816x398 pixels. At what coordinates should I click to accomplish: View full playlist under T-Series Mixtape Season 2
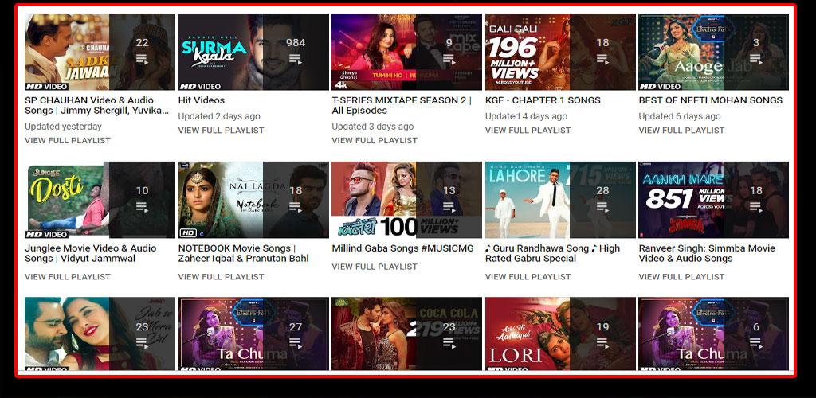coord(375,140)
